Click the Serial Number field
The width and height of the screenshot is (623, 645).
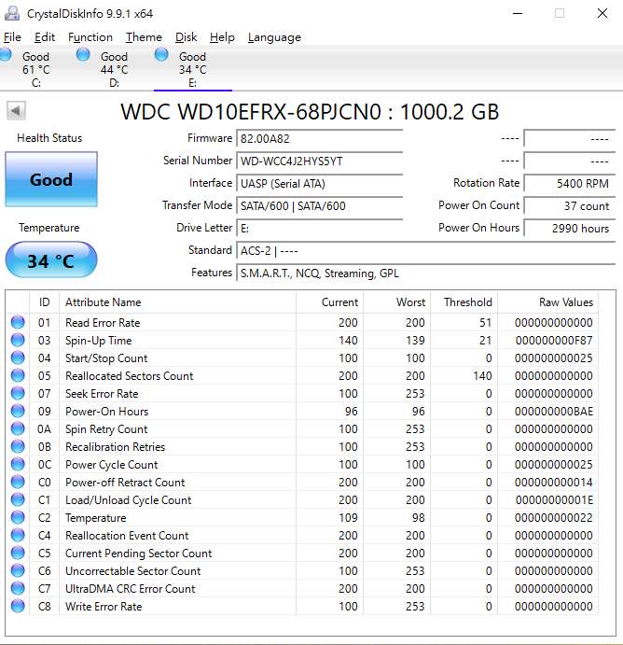point(319,161)
